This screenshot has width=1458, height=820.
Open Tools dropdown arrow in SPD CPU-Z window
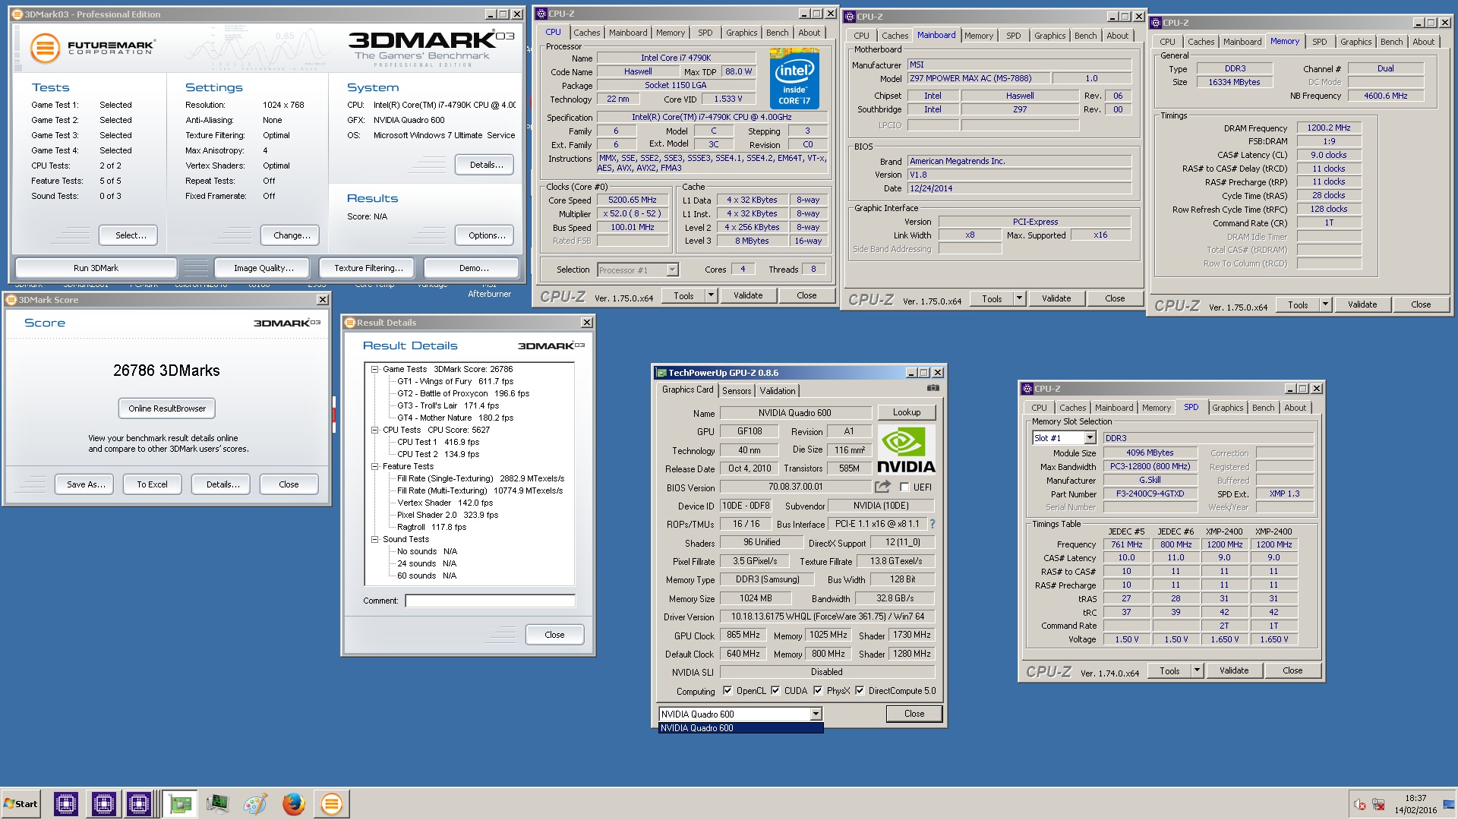(1197, 670)
